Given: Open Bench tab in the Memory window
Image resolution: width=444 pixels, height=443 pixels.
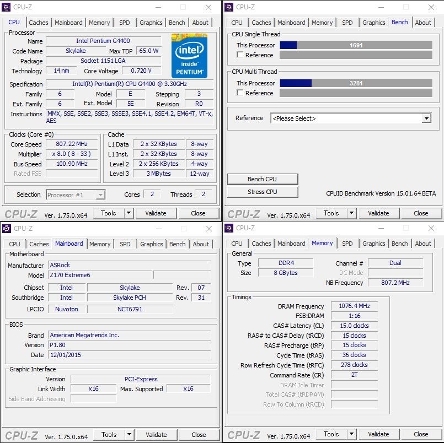Looking at the screenshot, I should click(399, 244).
